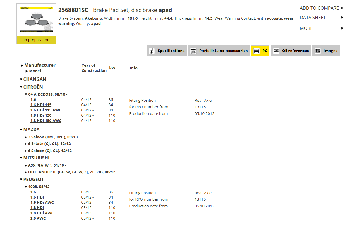Screen dimensions: 359x226
Task: Collapse C4 AIRCROSS, 08/10 model
Action: [46, 94]
